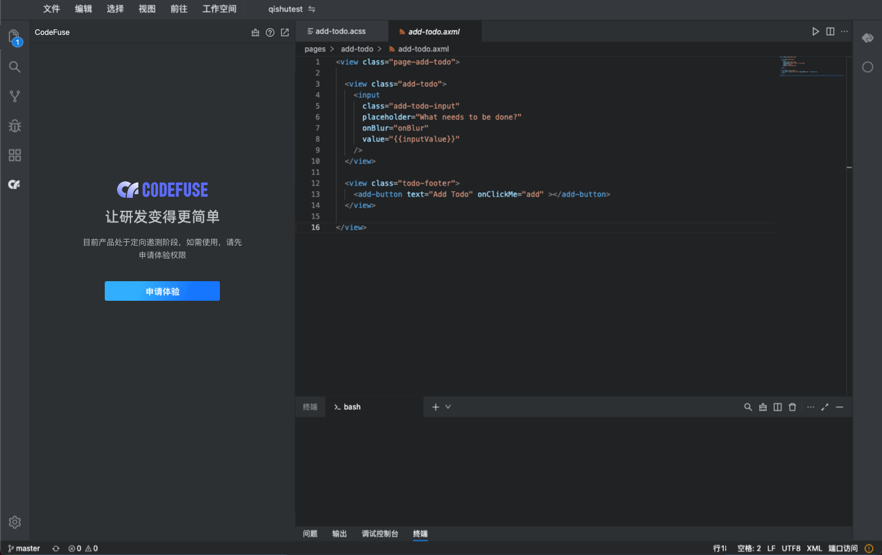
Task: Open the 前往 menu
Action: 179,9
